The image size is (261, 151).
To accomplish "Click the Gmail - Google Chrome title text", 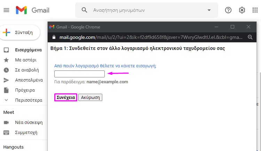I will (x=78, y=27).
